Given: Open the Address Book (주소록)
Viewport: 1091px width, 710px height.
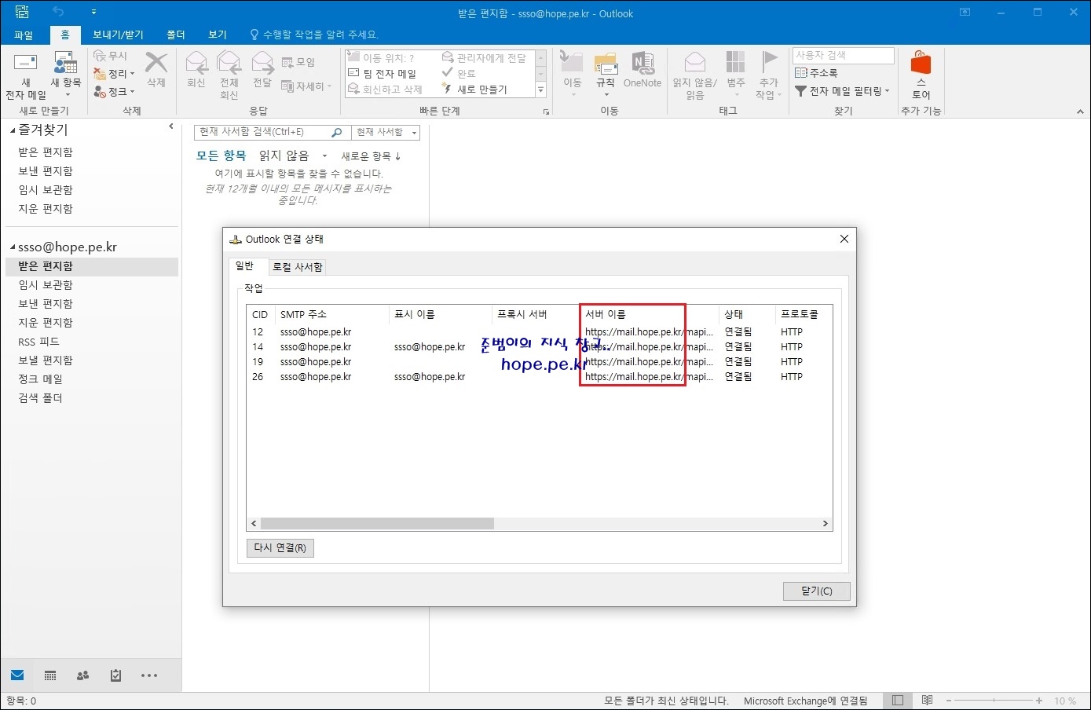Looking at the screenshot, I should 816,73.
